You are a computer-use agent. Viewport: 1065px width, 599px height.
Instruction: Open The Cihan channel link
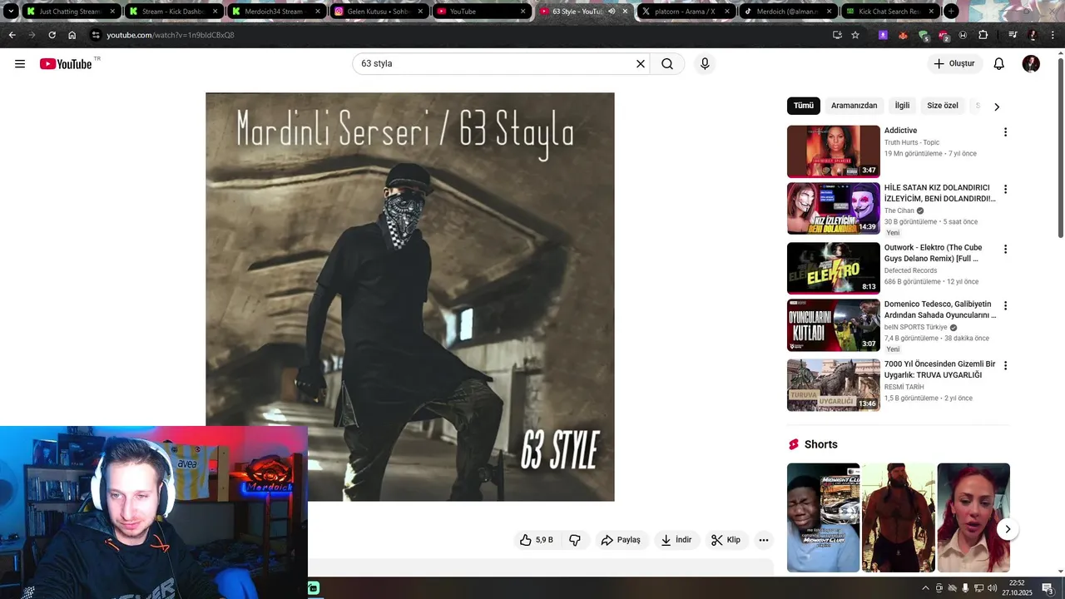click(899, 211)
